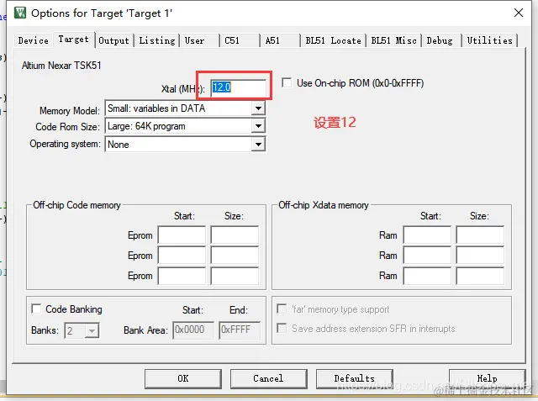Click first Ram Size field
This screenshot has height=401, width=538.
480,235
